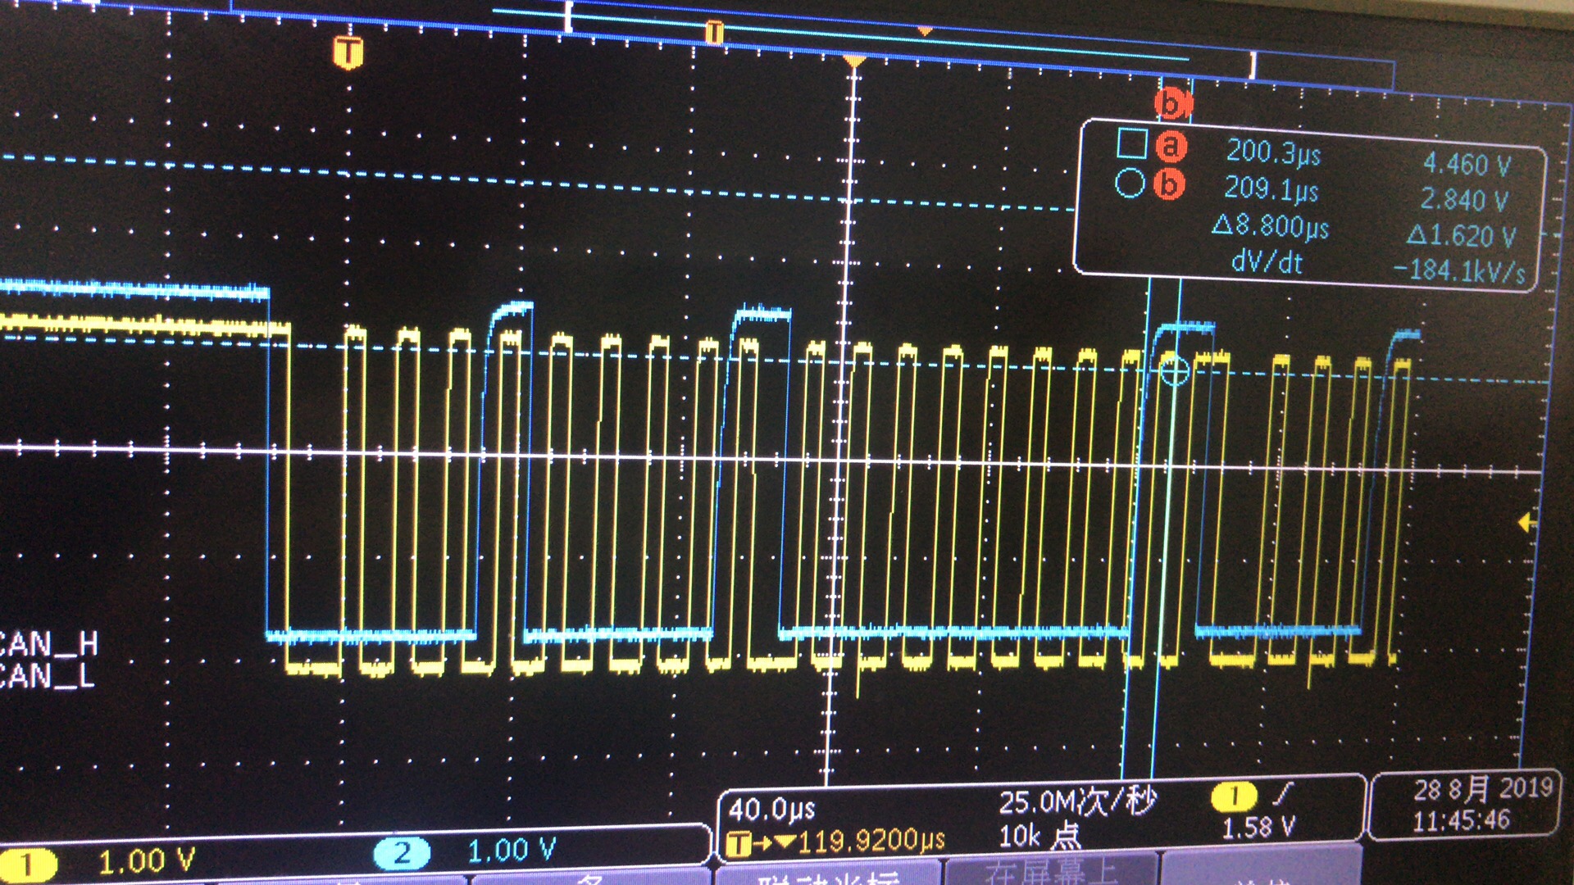Click the blue channel 2 badge at bottom
This screenshot has width=1574, height=885.
401,854
